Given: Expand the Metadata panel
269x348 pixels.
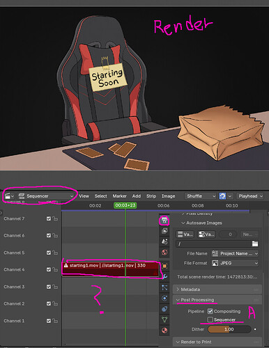Looking at the screenshot, I should (217, 290).
